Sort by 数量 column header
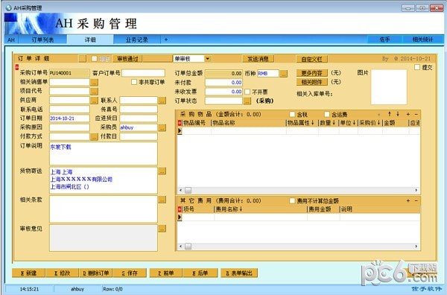This screenshot has width=447, height=295. [x=328, y=123]
